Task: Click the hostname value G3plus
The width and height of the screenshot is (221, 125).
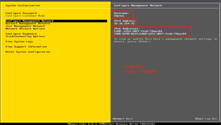Action: point(119,16)
